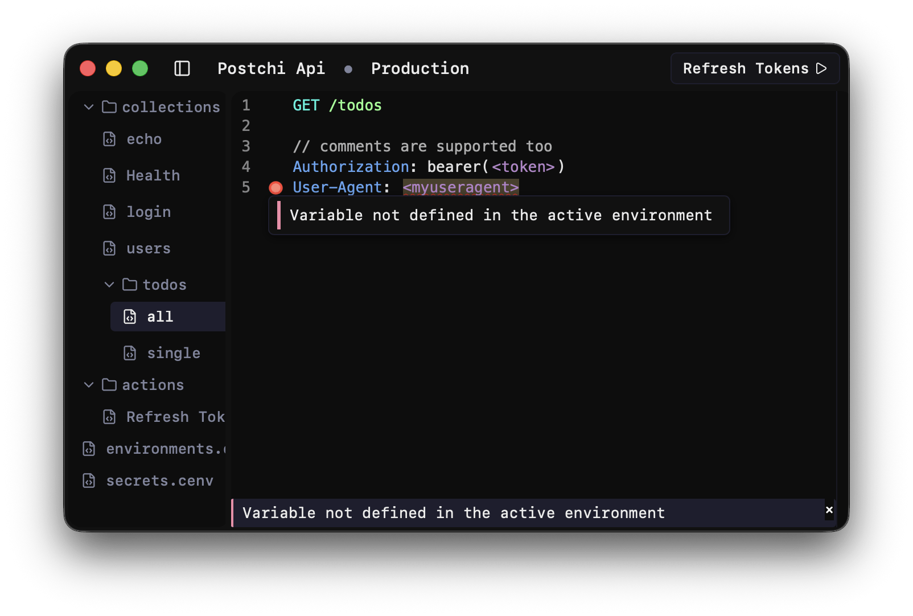Run the Refresh Tokens button

755,68
